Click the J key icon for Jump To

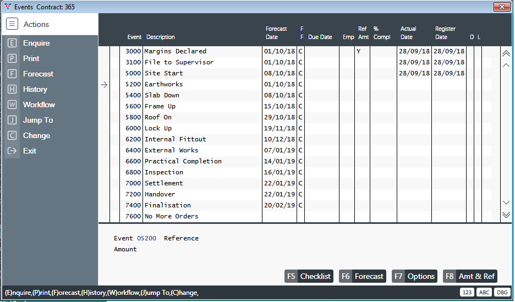point(12,120)
